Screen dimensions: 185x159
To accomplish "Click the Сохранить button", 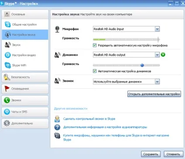I will point(151,154).
